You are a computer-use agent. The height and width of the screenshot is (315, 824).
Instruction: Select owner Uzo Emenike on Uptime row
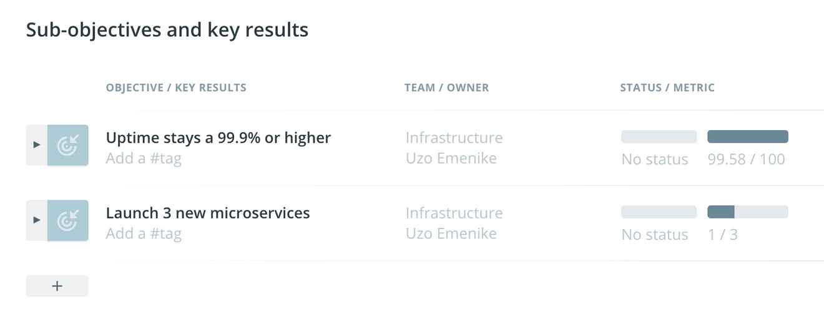click(451, 158)
